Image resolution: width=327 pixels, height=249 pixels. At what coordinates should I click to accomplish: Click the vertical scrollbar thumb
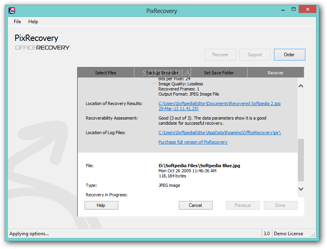pos(301,160)
